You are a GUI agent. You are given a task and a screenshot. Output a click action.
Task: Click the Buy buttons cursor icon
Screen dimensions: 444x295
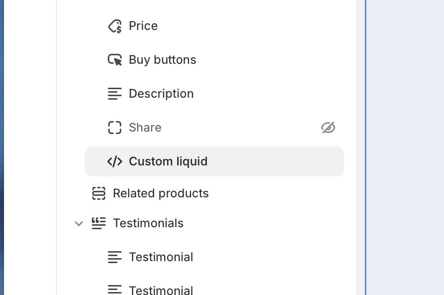click(115, 60)
